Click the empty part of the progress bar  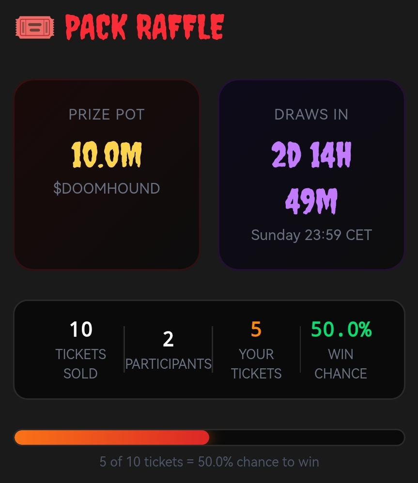307,438
